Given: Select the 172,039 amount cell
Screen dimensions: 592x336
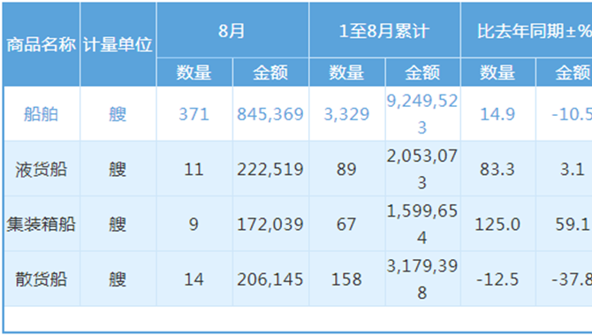Looking at the screenshot, I should [270, 225].
